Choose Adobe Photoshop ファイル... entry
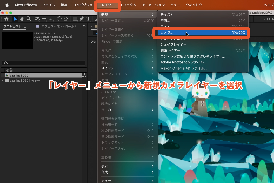Screen dimensions: 274x183 click(x=202, y=62)
